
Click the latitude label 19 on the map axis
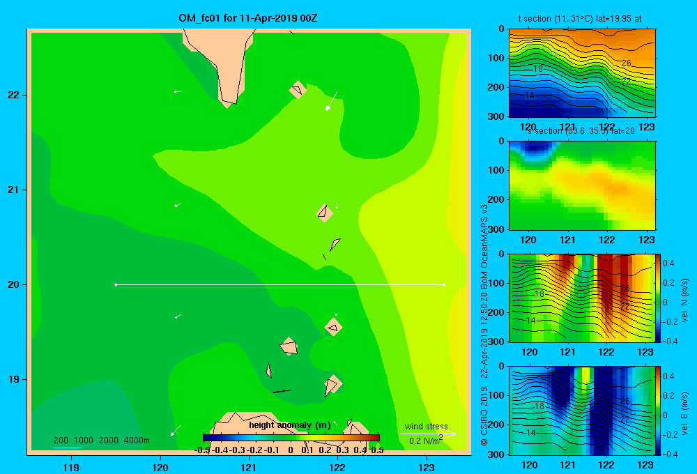[x=13, y=379]
